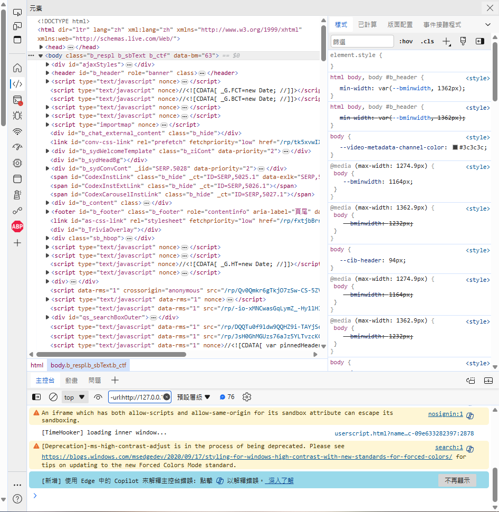
Task: Click the 篩選 styles filter field
Action: click(x=362, y=42)
